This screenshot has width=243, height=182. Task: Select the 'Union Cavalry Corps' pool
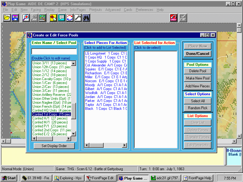click(x=52, y=79)
